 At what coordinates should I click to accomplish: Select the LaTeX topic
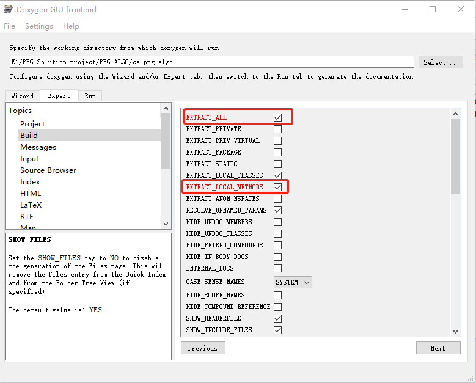point(31,205)
